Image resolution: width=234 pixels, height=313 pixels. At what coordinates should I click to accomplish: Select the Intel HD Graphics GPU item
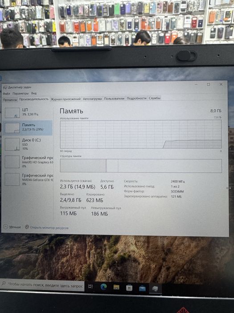28,162
